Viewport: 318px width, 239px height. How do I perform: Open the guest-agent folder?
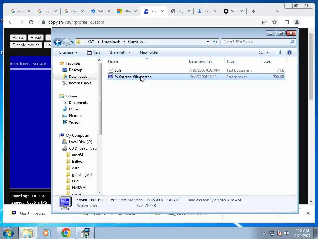[x=79, y=175]
